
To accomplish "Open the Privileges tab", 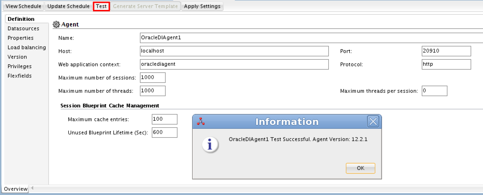I will pyautogui.click(x=20, y=66).
